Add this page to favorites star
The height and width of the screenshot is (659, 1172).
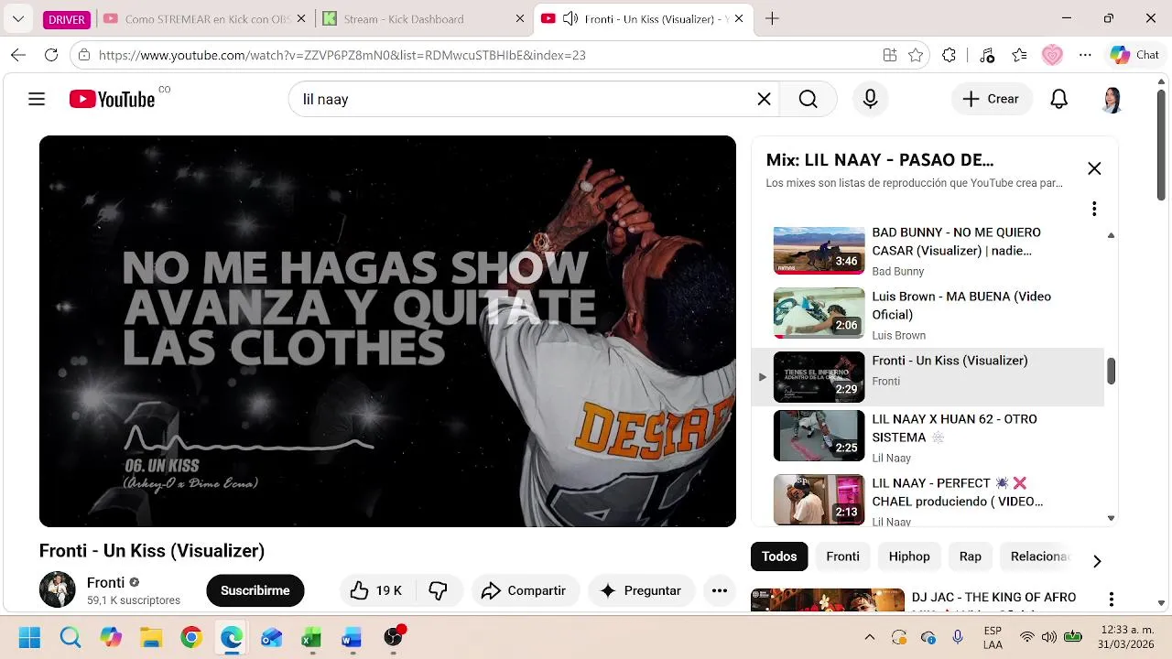[916, 55]
